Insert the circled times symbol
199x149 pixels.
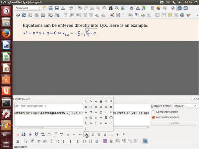(x=111, y=107)
